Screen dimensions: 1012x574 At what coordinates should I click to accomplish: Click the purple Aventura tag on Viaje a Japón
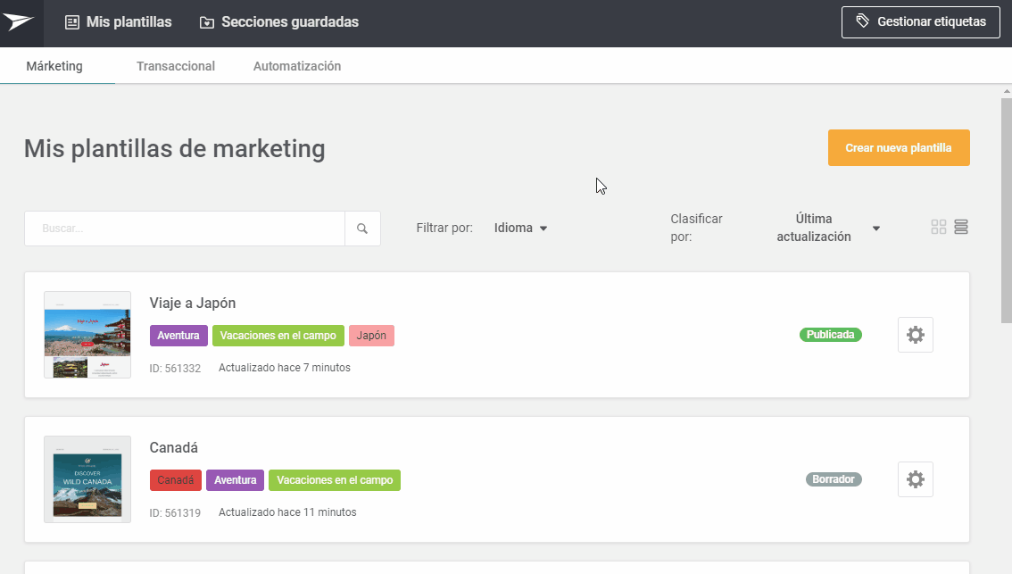[x=178, y=336]
